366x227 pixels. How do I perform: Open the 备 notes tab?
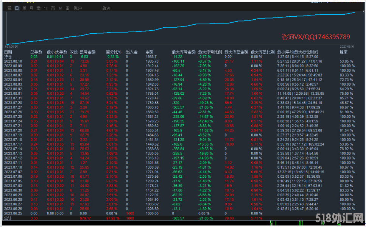click(x=67, y=8)
